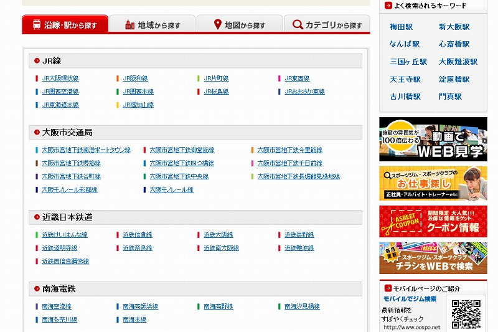Open 大阪モノレール彩都線 link
The width and height of the screenshot is (498, 332).
click(70, 190)
